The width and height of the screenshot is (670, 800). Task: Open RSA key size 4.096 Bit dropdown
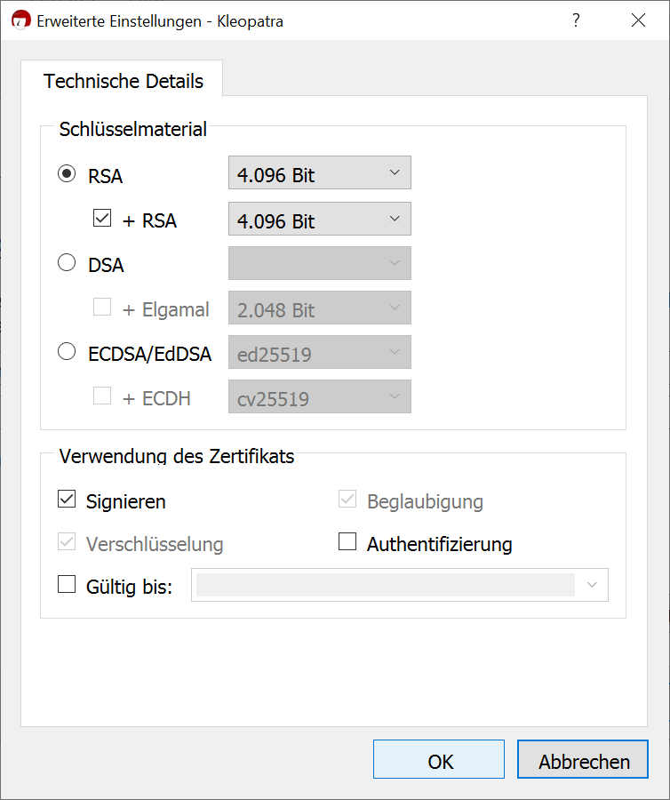[320, 173]
